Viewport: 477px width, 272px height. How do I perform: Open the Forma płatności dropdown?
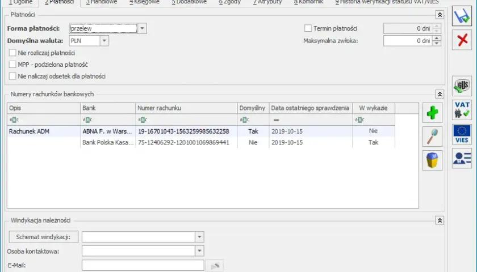click(x=142, y=28)
